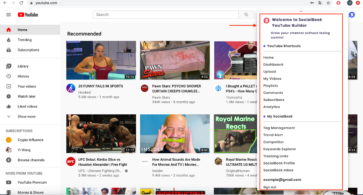
Task: Click the Library icon
Action: click(8, 66)
